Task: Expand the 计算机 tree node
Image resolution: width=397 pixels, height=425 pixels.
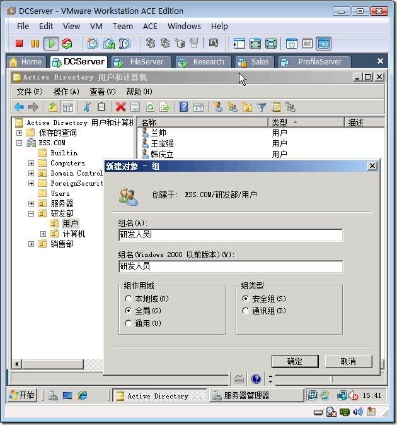Action: (43, 234)
